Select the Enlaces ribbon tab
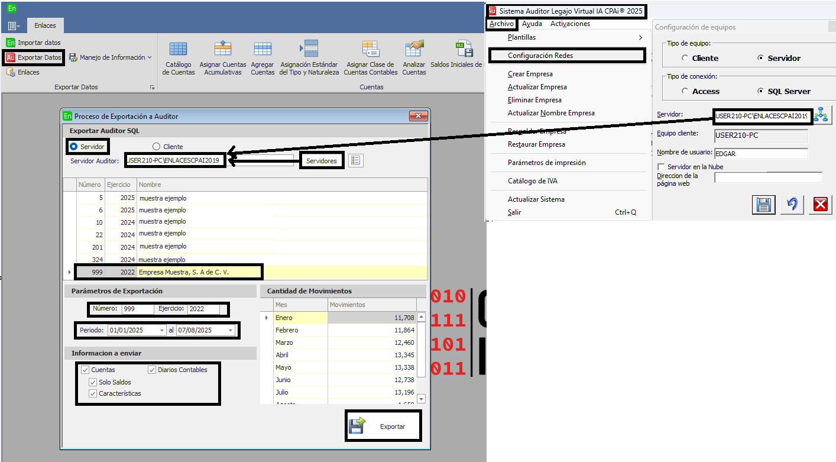Viewport: 836px width, 462px height. (45, 25)
